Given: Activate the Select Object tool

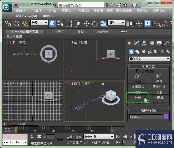Looking at the screenshot, I should click(52, 24).
